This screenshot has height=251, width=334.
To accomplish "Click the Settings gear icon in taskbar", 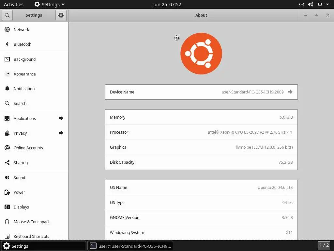I will [x=7, y=246].
